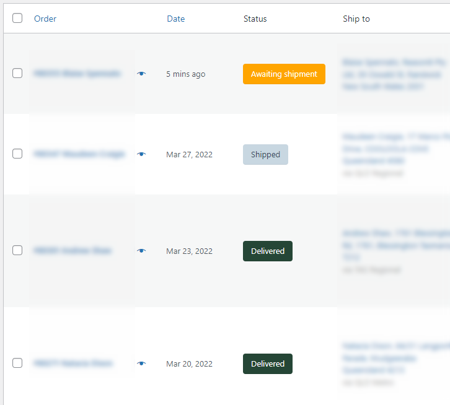Open the order link dated Mar 20, 2022
Viewport: 450px width, 405px height.
(x=73, y=364)
